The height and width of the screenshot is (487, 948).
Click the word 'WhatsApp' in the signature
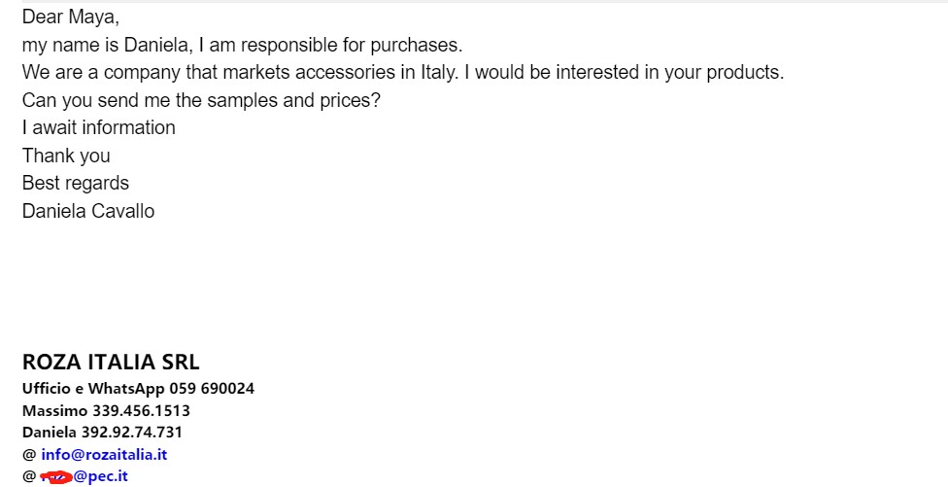click(x=126, y=389)
